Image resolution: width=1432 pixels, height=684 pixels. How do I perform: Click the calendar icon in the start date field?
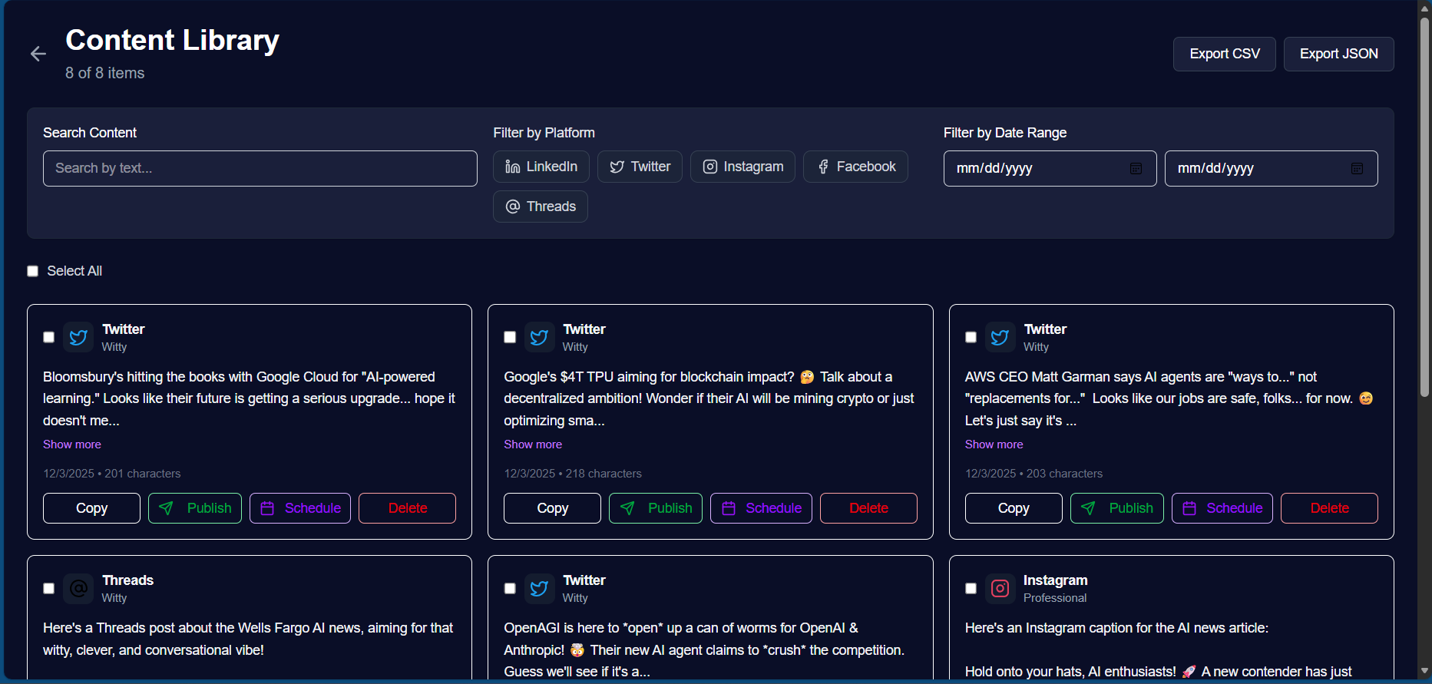coord(1136,168)
